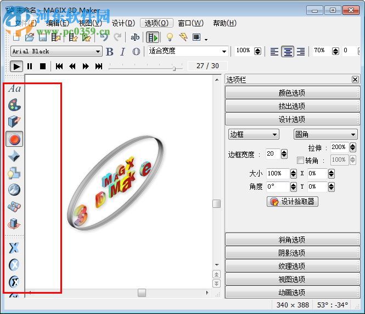Step forward one frame

coord(86,67)
